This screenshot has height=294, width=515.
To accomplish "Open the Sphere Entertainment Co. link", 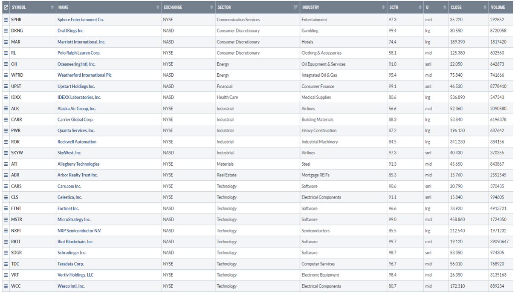I will [x=81, y=20].
